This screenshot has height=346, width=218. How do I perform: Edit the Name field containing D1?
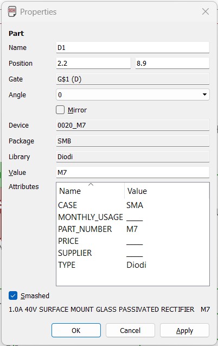[x=132, y=47]
